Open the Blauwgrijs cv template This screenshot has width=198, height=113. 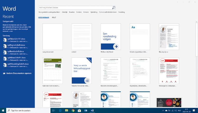(169, 37)
